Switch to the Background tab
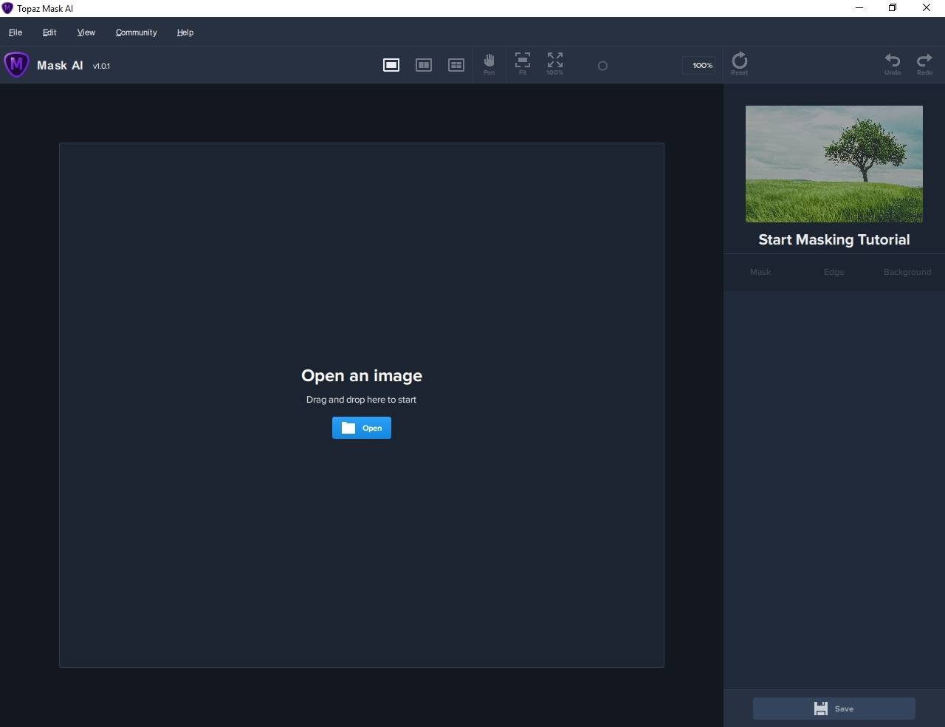The image size is (945, 727). click(x=907, y=272)
